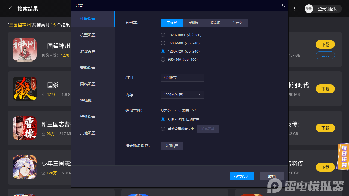Click 立即清理 to clear disk cache
This screenshot has height=196, width=349.
[172, 146]
